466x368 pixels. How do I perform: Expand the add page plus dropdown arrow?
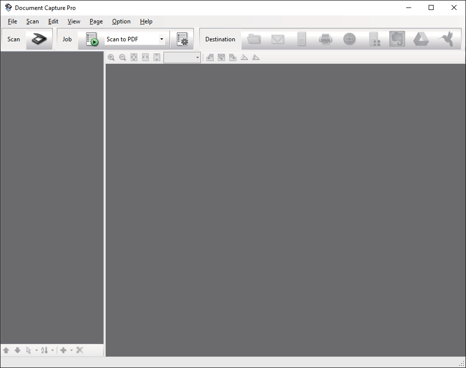click(71, 350)
